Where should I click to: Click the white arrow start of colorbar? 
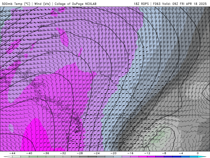coord(8,157)
